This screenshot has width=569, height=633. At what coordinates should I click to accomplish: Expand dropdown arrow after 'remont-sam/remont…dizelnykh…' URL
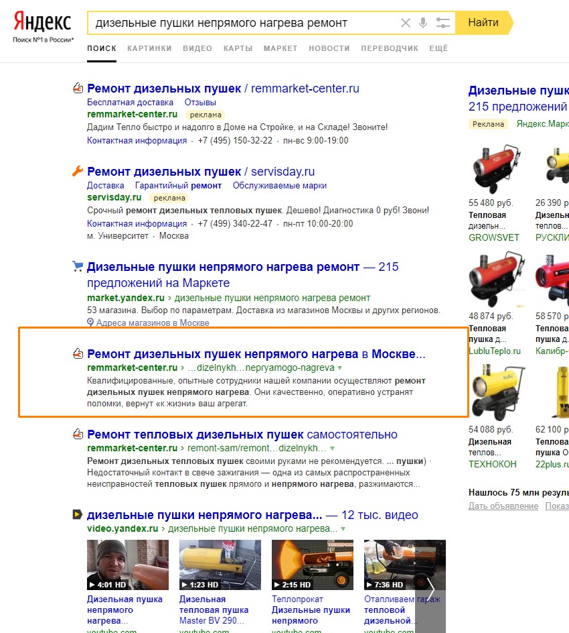[x=333, y=449]
